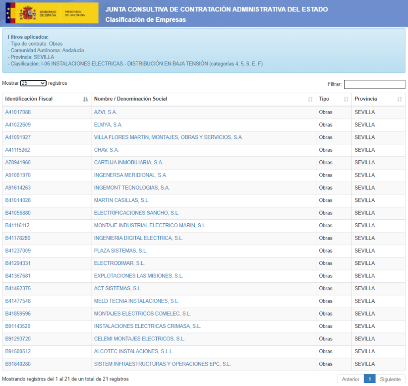Open INGENIERIA DIGITAL ELECTRICA, S.L. link

coord(138,238)
